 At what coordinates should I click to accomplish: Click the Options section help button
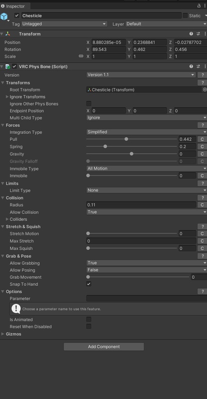coord(202,292)
